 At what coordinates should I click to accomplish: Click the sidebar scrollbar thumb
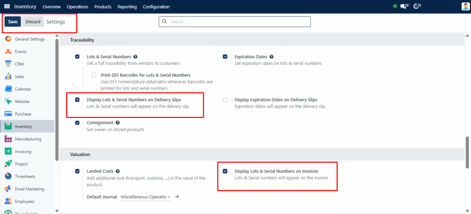[x=57, y=99]
